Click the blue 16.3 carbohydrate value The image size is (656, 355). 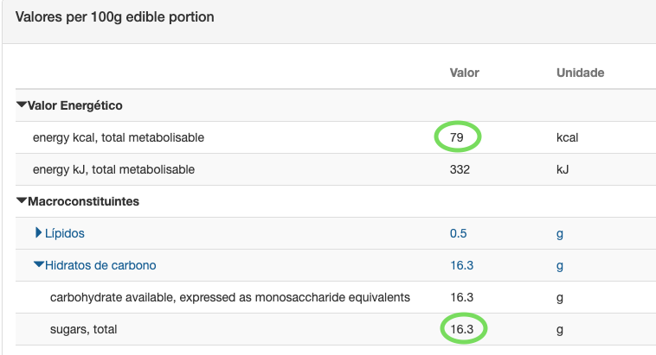pos(461,265)
